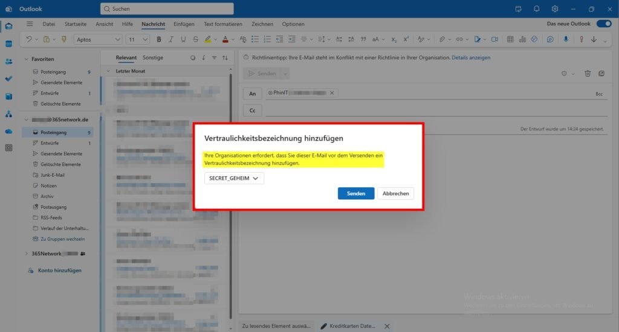
Task: Switch to the Optionen ribbon tab
Action: [x=293, y=24]
